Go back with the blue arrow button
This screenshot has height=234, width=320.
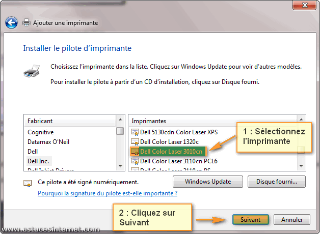(11, 22)
